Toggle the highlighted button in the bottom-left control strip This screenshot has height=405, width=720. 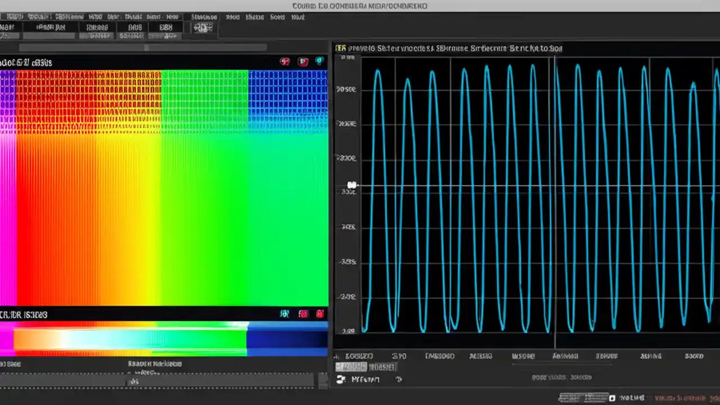coord(350,367)
